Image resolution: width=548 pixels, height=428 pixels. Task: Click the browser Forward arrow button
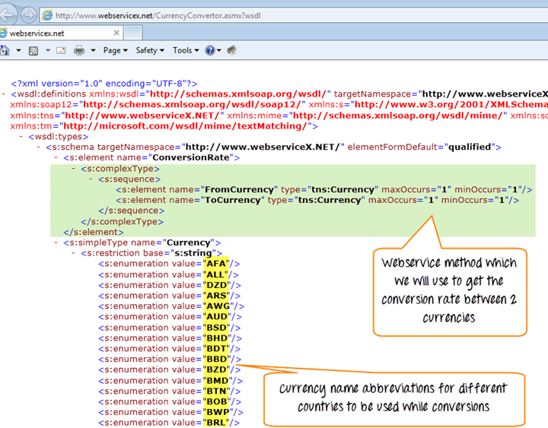tap(28, 14)
